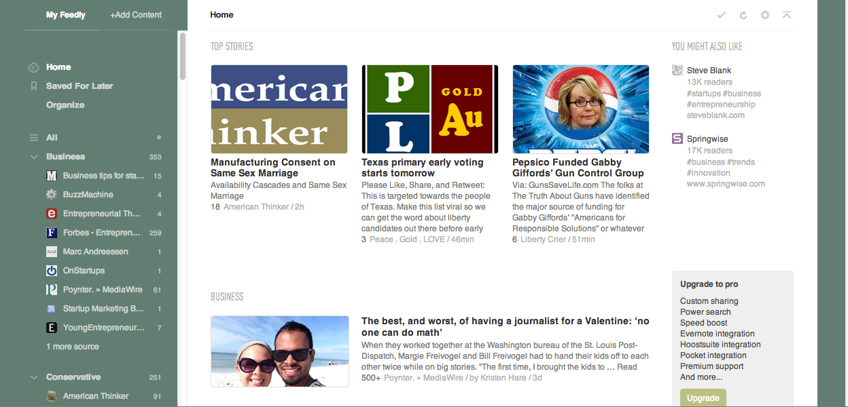
Task: Collapse the Business category chevron
Action: click(33, 157)
